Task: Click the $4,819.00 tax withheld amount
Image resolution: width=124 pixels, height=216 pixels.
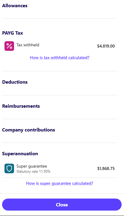Action: (106, 46)
